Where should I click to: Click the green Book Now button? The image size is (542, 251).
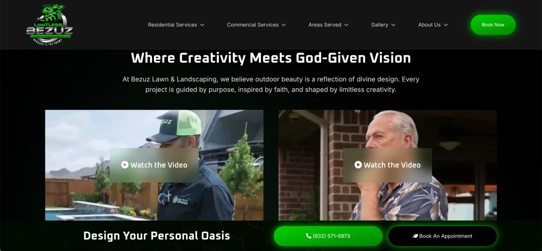493,25
